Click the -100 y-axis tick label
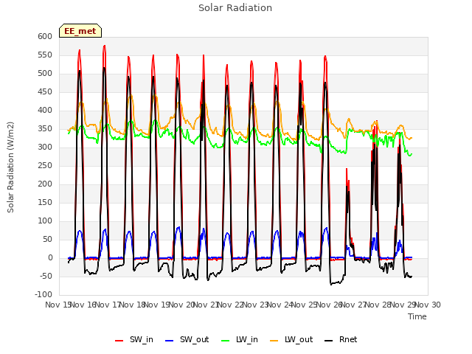The image size is (472, 354). [44, 295]
